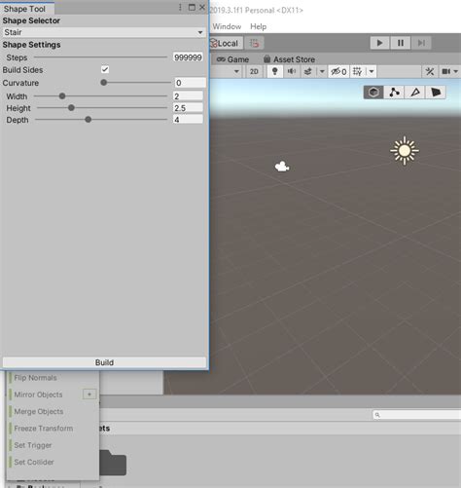Viewport: 461px width, 488px height.
Task: Toggle scene grid visibility icon
Action: pos(358,71)
